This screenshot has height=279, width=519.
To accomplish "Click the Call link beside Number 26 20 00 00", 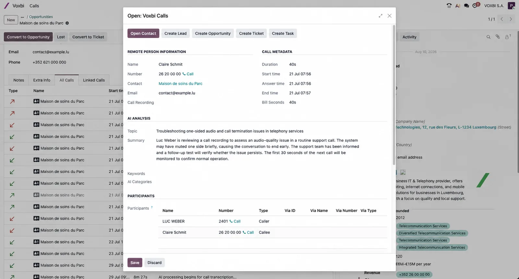I will (x=188, y=74).
